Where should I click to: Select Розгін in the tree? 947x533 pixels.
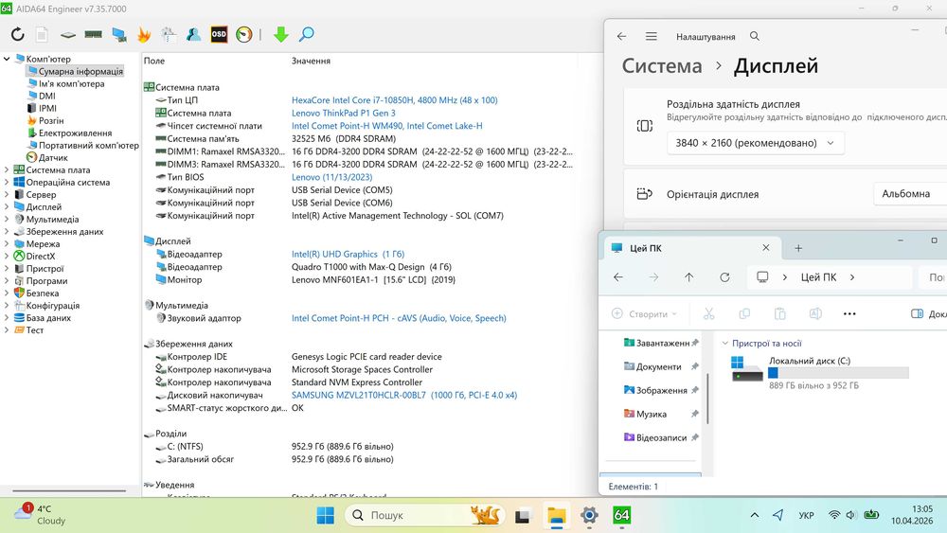(51, 121)
